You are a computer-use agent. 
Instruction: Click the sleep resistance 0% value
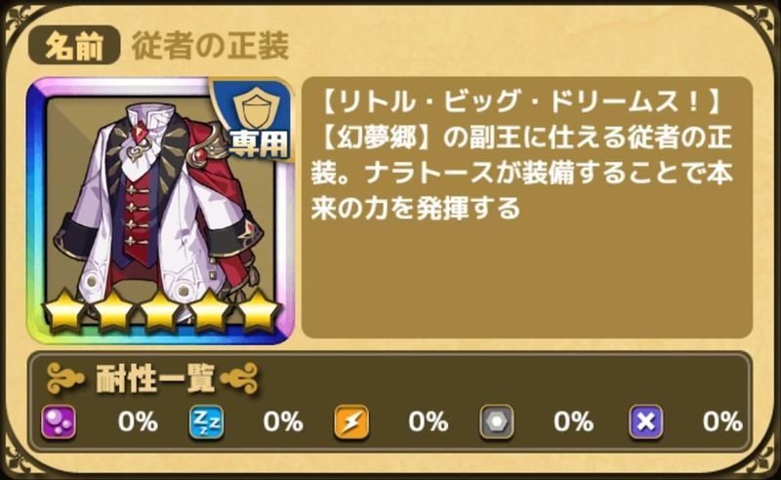click(283, 422)
